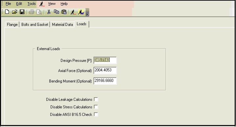Click the Copy icon
This screenshot has width=236, height=127.
56,12
